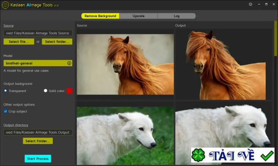Click the model info icon in birefnet-general field

[x=69, y=63]
